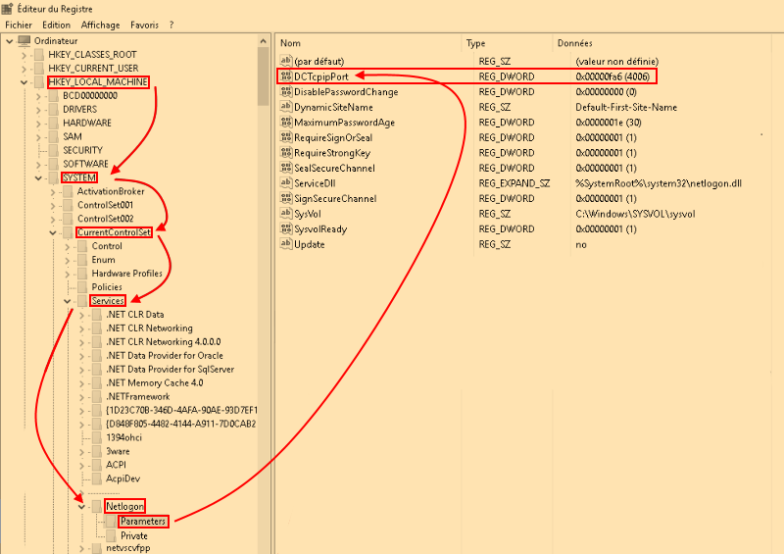Click the Ordinateur computer icon
784x554 pixels.
pos(24,40)
